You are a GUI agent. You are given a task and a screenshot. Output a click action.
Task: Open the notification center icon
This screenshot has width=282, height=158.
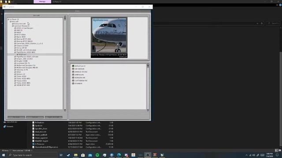point(277,155)
